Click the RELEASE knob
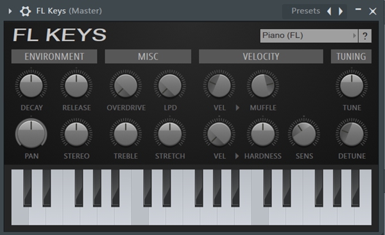This screenshot has height=235, width=385. point(76,86)
